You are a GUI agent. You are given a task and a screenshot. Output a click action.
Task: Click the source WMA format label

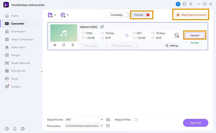point(89,33)
